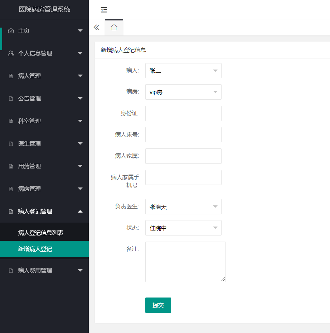This screenshot has width=330, height=333.
Task: Open the home tab icon
Action: (114, 27)
